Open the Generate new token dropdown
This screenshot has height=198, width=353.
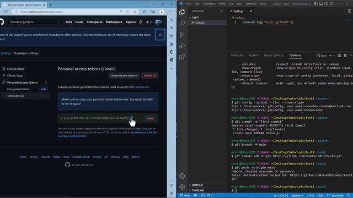124,76
